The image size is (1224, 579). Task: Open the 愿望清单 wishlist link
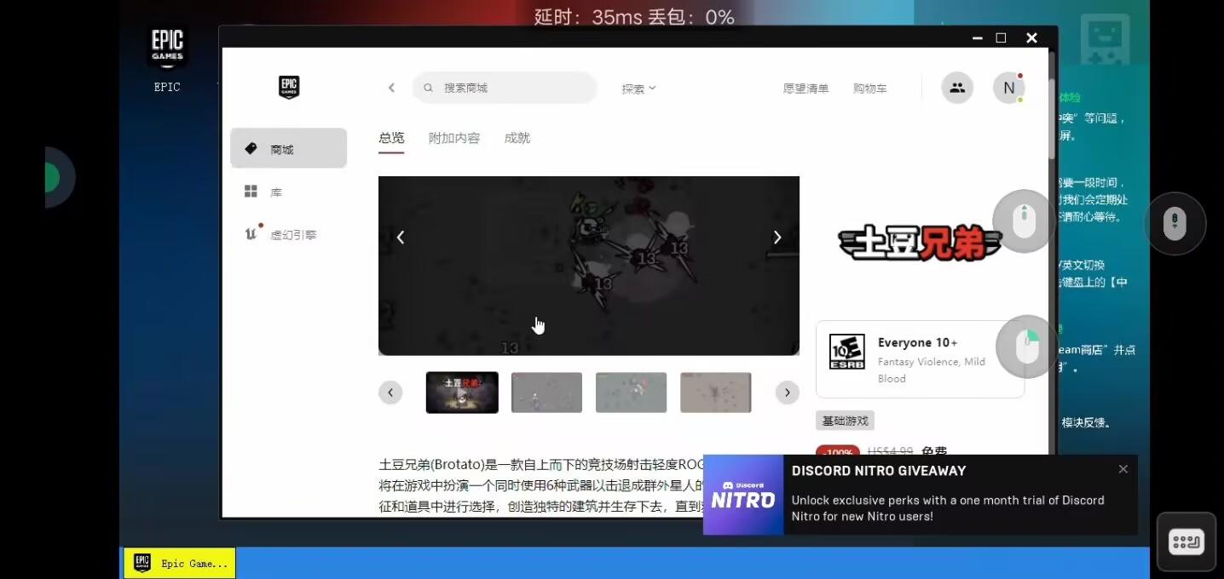pyautogui.click(x=805, y=89)
